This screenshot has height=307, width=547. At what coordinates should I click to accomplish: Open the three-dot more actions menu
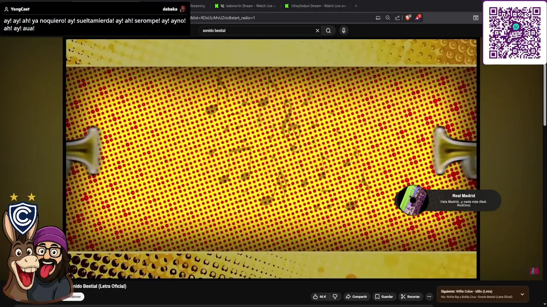[x=429, y=297]
